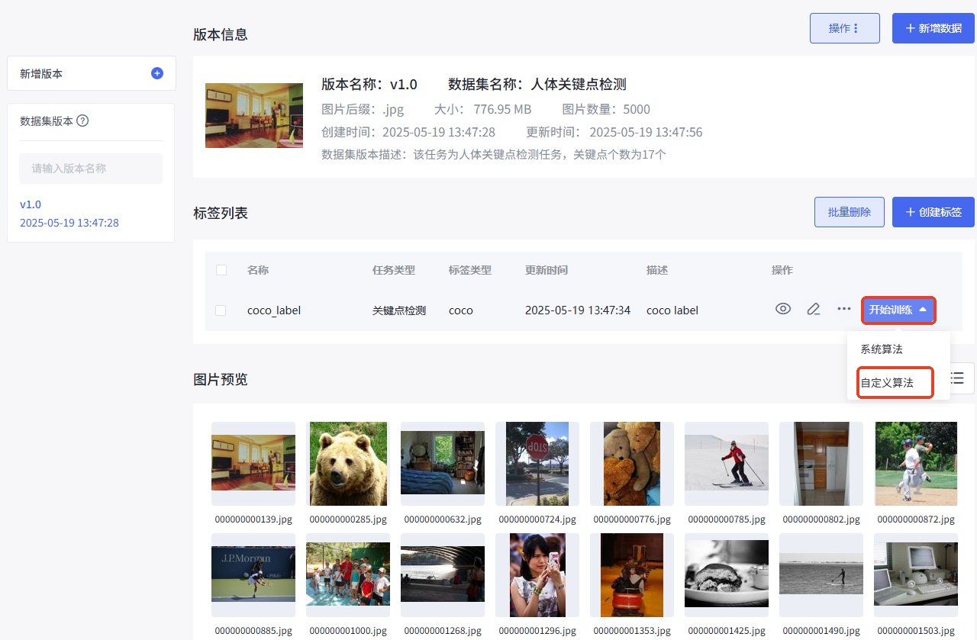
Task: Click the 版本信息 section heading
Action: [221, 34]
